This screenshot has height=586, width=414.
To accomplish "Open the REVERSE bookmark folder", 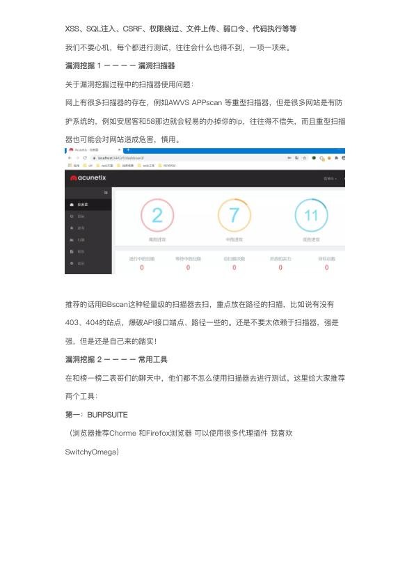I will (167, 165).
